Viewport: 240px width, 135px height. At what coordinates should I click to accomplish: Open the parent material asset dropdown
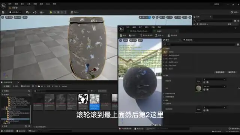pyautogui.click(x=214, y=87)
